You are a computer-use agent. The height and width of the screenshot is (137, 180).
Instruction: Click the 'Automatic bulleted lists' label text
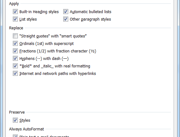(90, 12)
